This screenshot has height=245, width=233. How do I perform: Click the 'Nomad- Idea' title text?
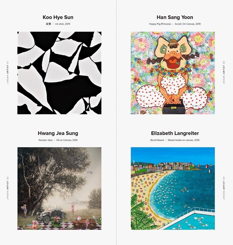coord(45,140)
